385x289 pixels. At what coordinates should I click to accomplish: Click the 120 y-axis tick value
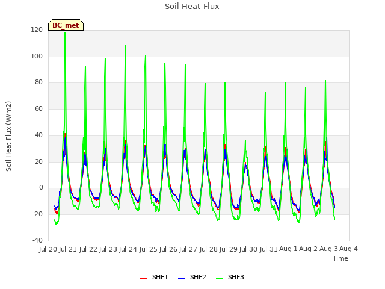pos(37,30)
